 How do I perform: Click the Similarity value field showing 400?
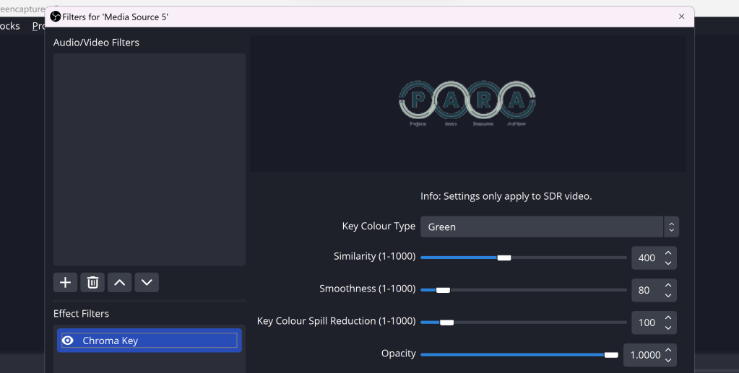647,258
